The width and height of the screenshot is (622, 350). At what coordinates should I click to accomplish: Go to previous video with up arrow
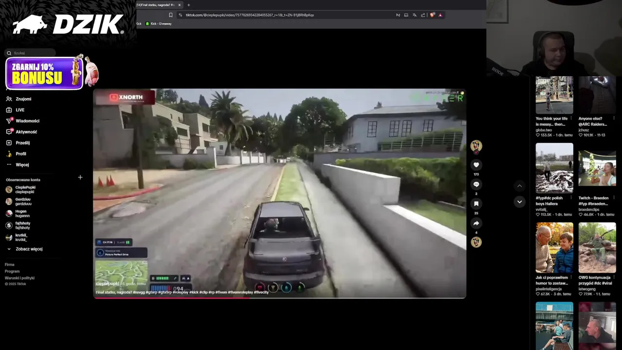click(x=519, y=186)
